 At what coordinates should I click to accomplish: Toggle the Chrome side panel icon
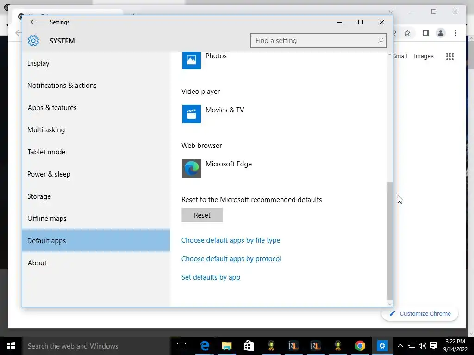pyautogui.click(x=426, y=33)
